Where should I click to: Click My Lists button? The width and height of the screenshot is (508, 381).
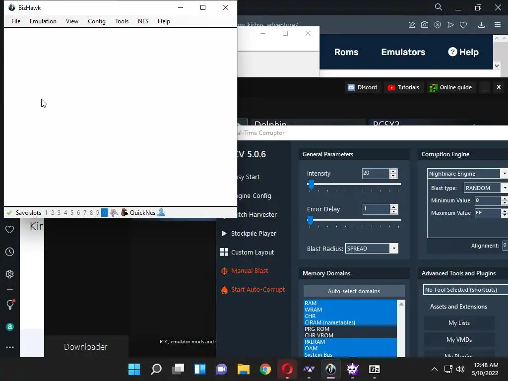click(x=459, y=323)
